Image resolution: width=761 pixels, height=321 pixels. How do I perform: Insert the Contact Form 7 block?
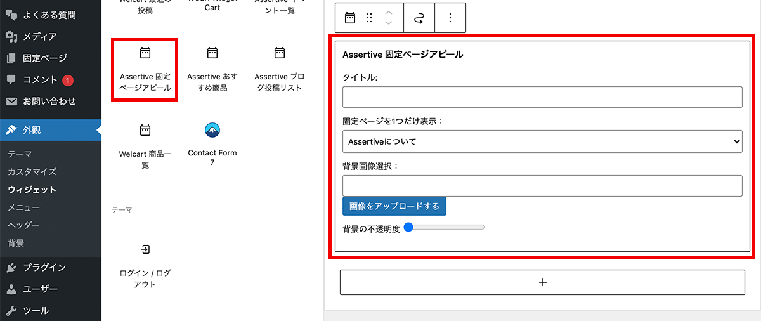[x=212, y=145]
